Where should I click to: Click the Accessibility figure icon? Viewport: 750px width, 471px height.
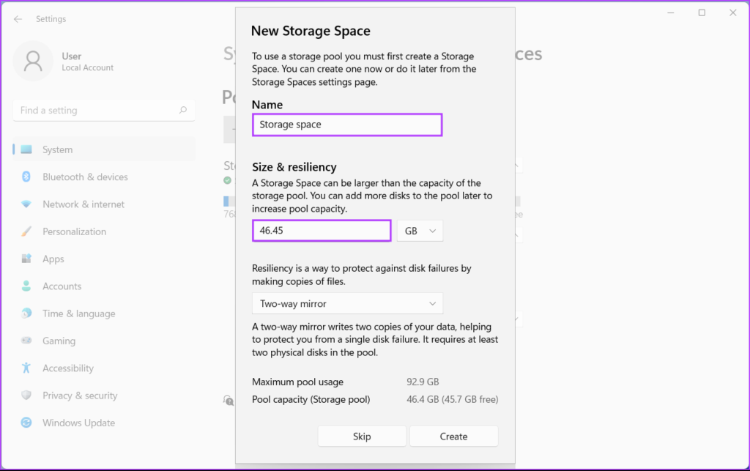26,368
